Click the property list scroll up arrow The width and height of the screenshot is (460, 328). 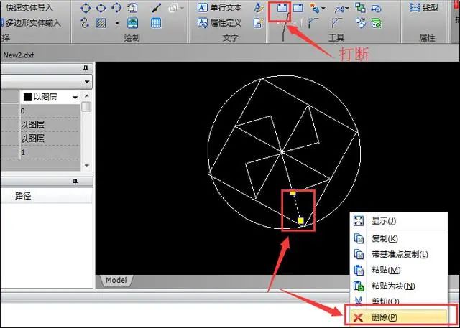86,95
